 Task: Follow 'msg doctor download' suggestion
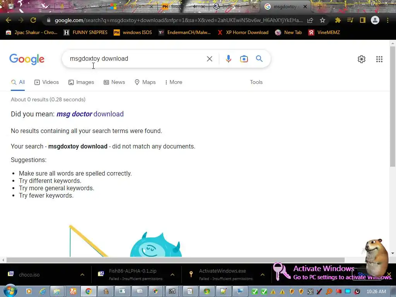90,114
